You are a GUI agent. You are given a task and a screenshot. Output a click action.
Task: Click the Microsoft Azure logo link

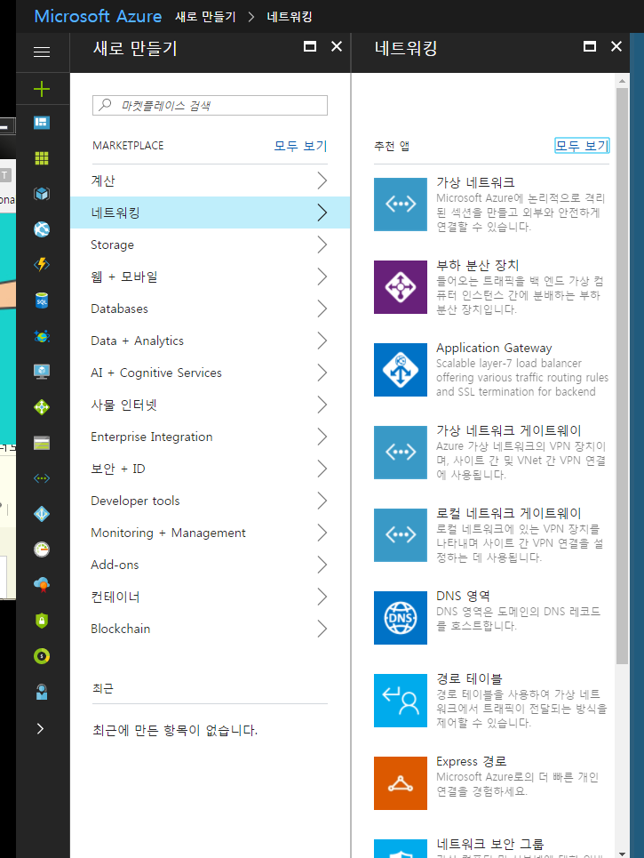98,16
